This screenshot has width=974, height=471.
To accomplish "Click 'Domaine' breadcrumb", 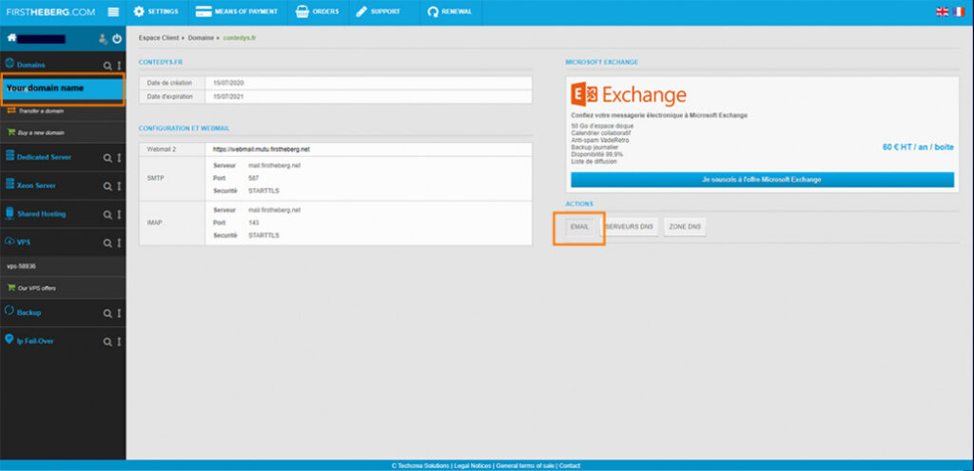I will point(201,38).
